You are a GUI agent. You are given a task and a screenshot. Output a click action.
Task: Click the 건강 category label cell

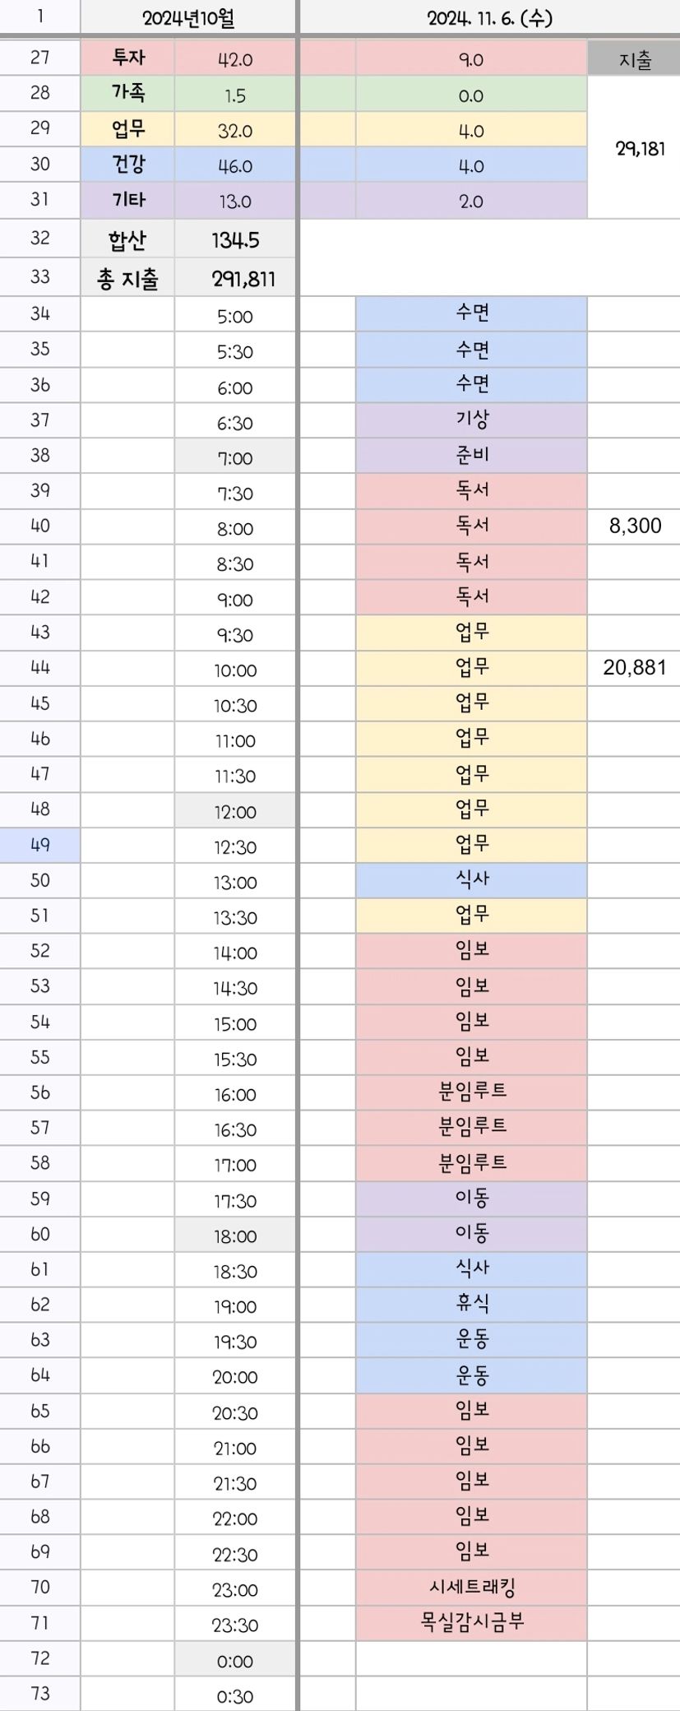128,165
